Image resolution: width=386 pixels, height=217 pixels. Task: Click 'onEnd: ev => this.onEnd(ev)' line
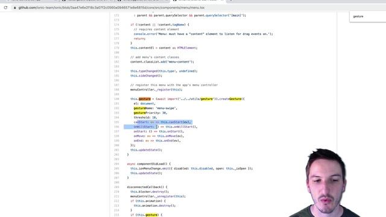157,140
